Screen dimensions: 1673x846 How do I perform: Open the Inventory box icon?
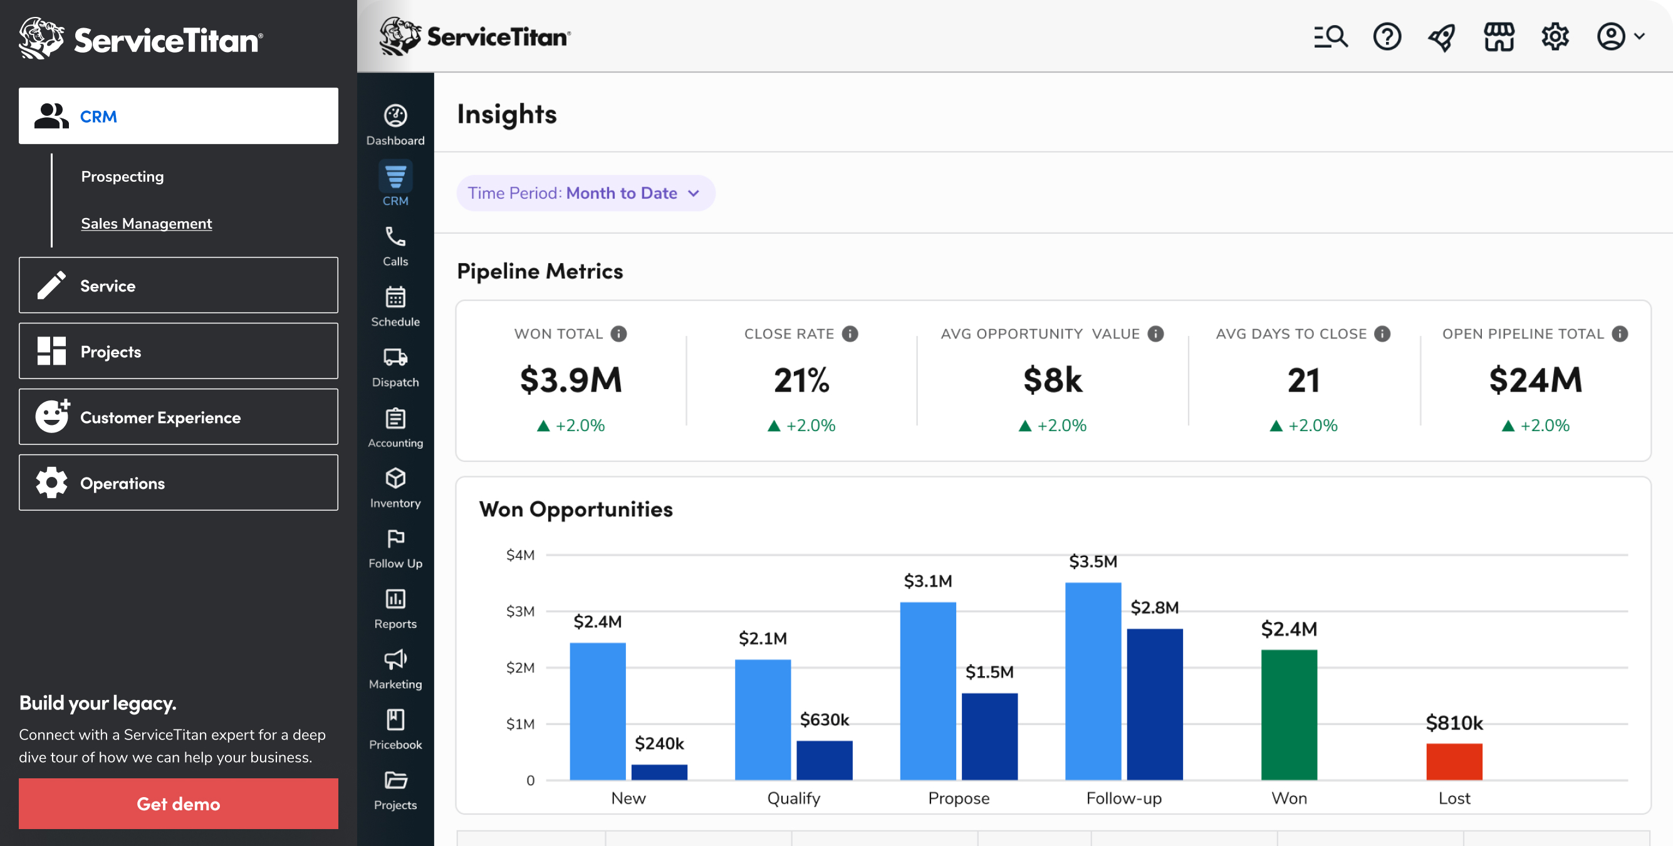click(395, 479)
